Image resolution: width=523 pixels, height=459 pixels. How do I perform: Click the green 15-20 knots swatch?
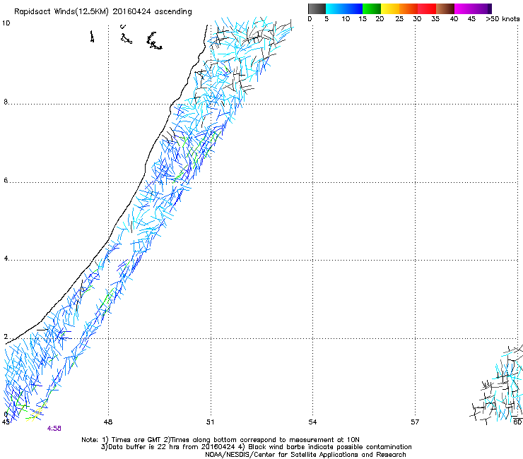pos(372,8)
